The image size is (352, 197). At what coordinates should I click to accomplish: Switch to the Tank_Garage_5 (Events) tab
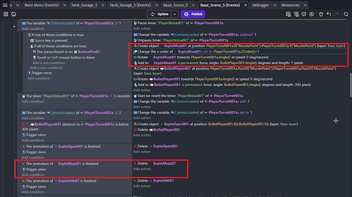pyautogui.click(x=130, y=5)
